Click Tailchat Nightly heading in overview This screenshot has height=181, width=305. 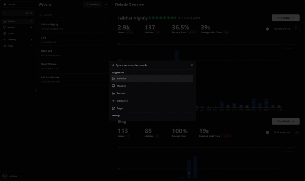pos(133,18)
